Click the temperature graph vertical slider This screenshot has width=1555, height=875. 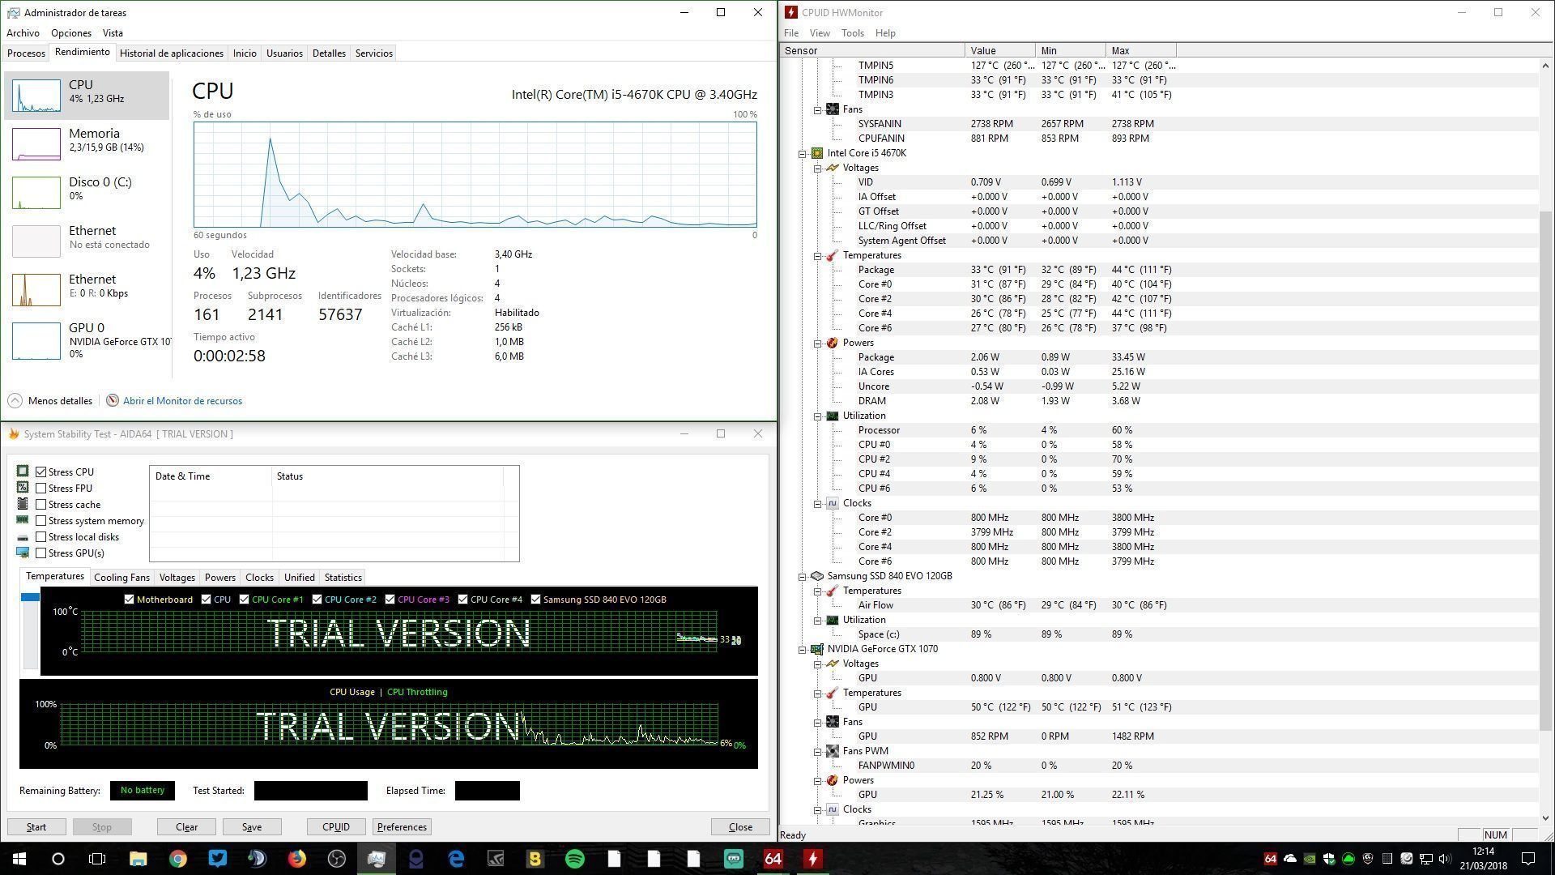point(30,597)
